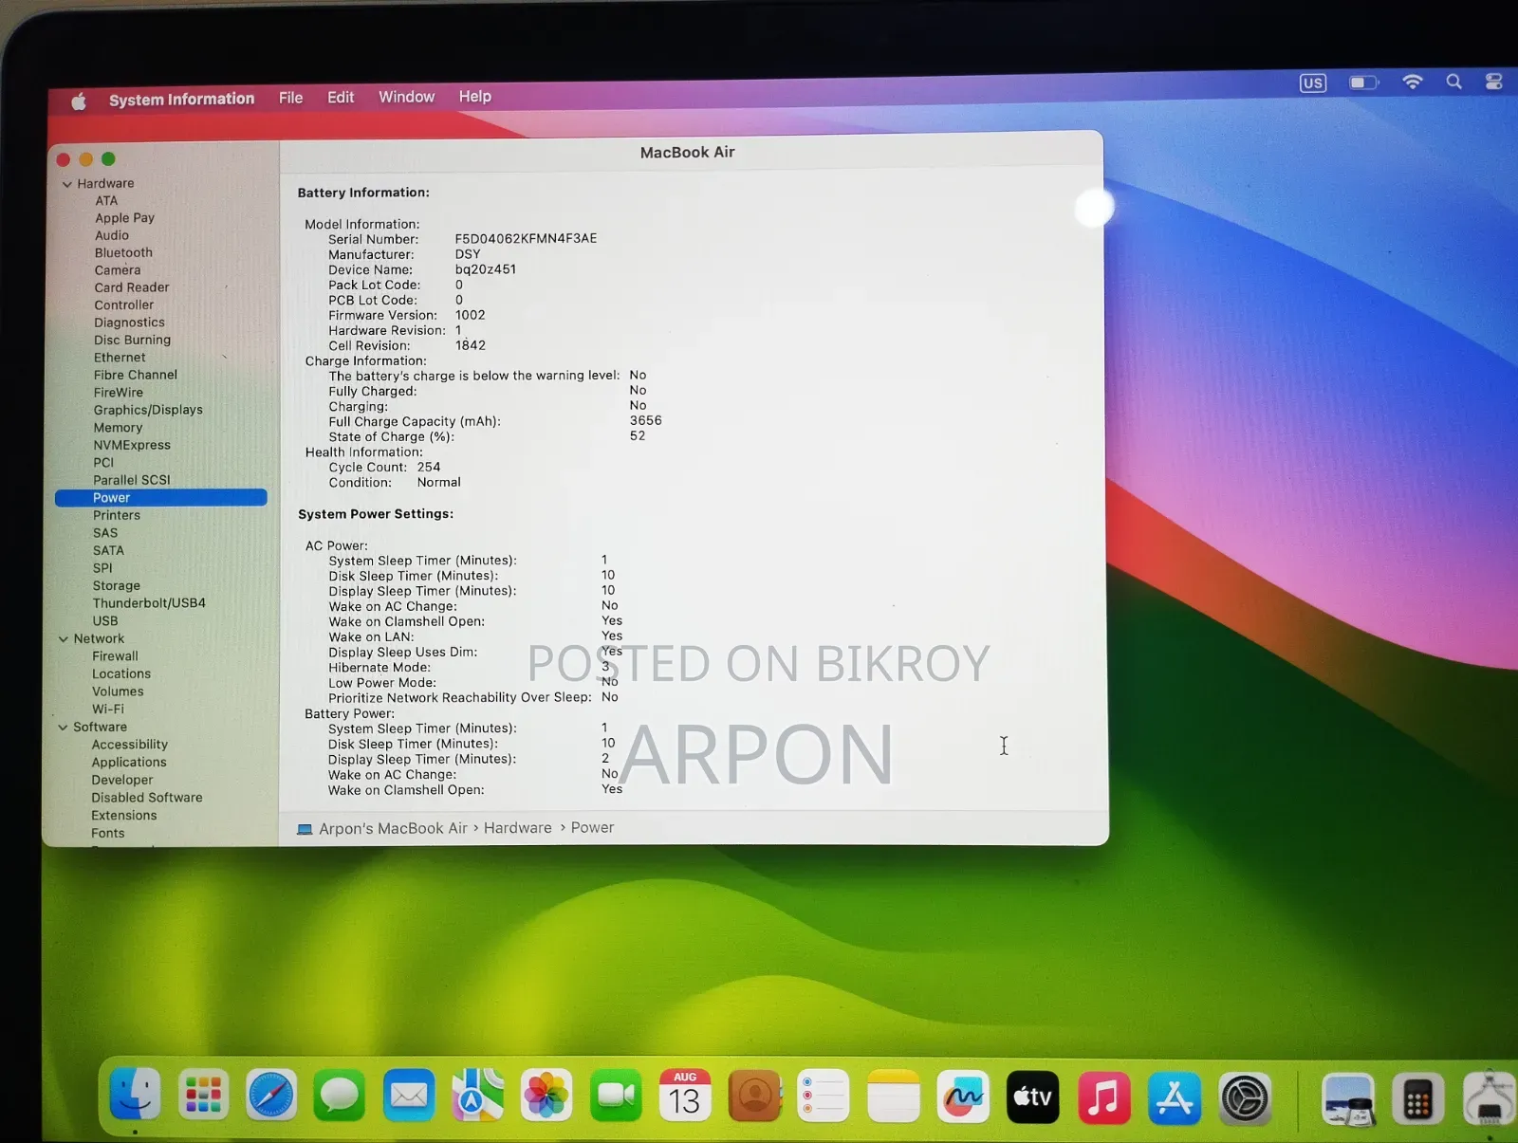
Task: Select Controller in the sidebar
Action: [124, 305]
